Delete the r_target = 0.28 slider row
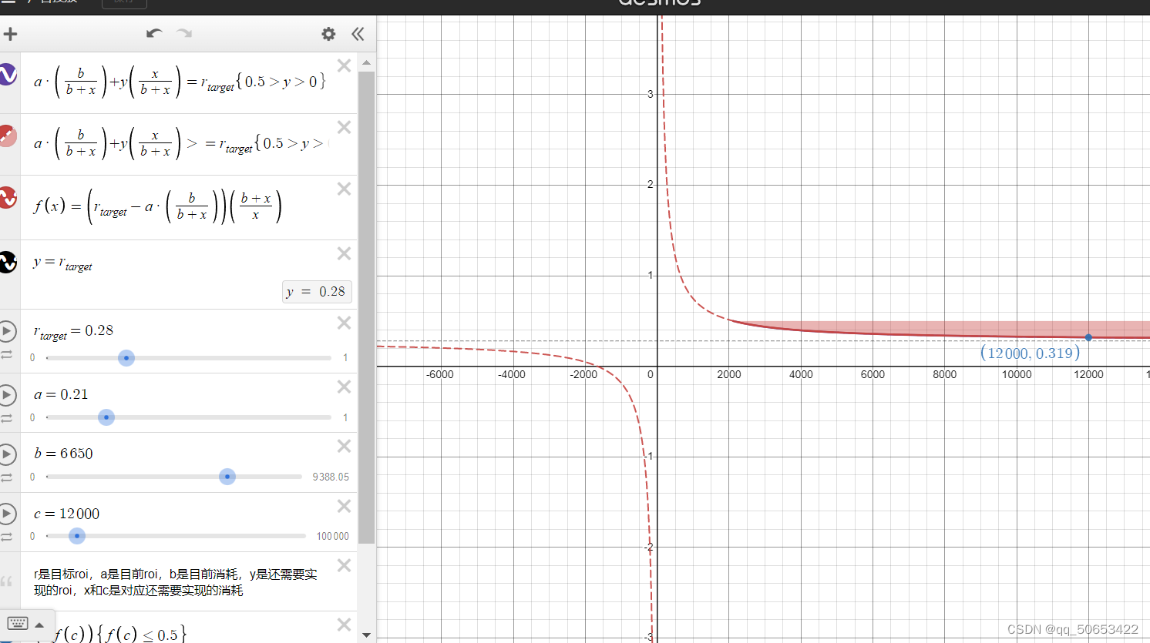 tap(344, 323)
